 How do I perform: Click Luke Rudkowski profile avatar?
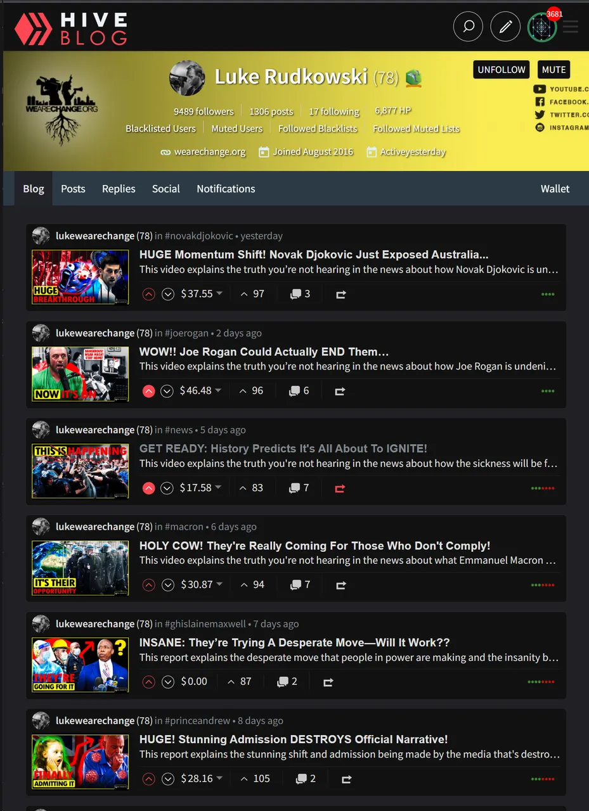click(x=187, y=79)
